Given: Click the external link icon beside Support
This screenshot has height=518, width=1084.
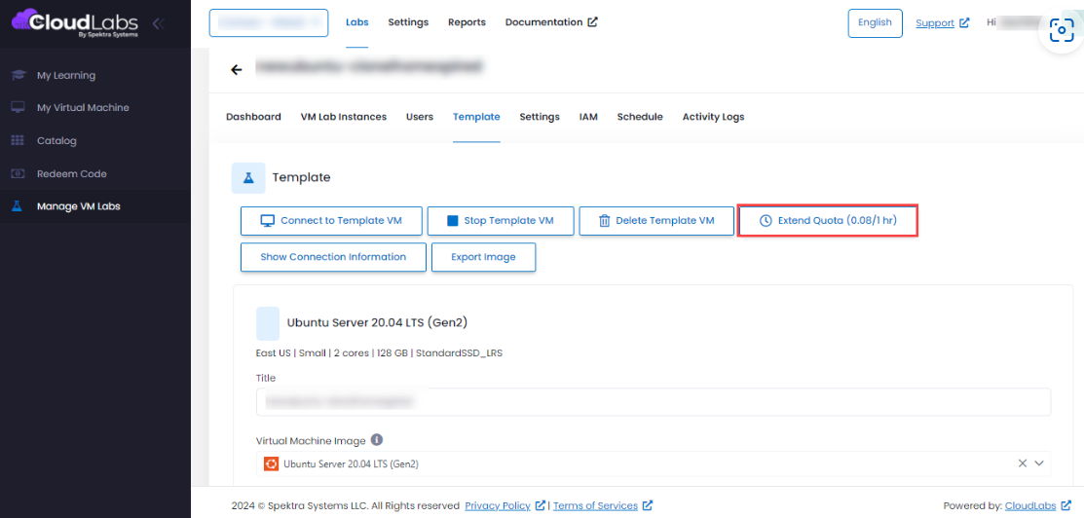Looking at the screenshot, I should click(x=964, y=22).
